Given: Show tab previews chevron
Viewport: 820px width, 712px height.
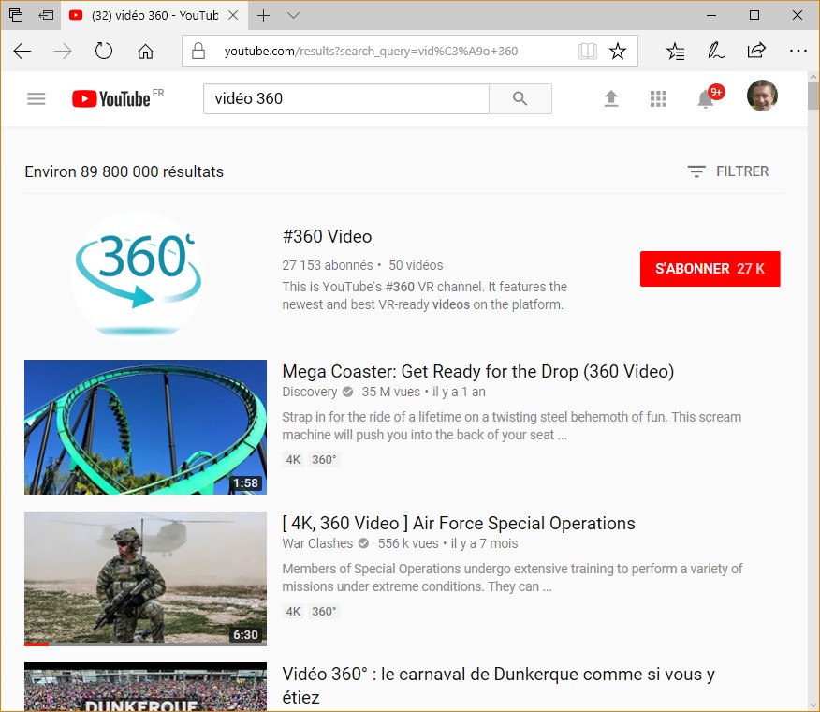Looking at the screenshot, I should click(x=293, y=16).
